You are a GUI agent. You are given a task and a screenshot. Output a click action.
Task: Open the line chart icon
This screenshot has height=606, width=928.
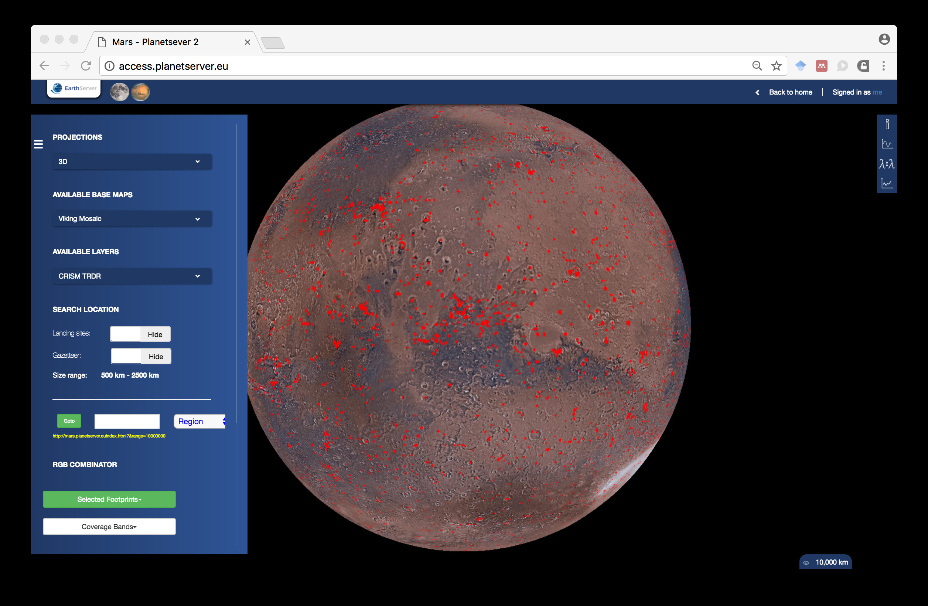887,183
